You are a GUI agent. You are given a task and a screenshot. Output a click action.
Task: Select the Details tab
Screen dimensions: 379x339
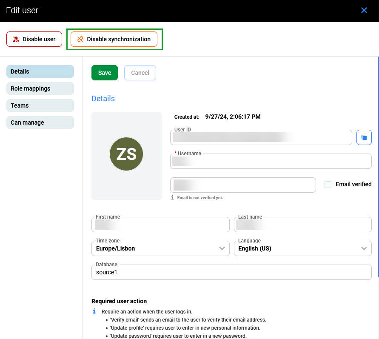(40, 71)
